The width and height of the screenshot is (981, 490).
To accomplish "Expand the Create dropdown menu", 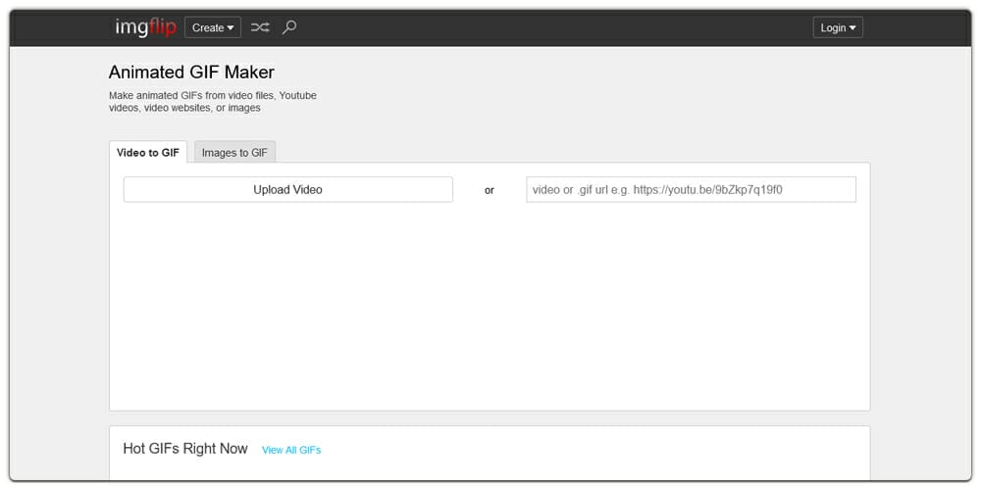I will coord(212,27).
